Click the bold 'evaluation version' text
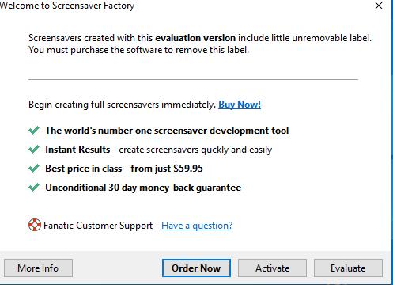 [195, 38]
